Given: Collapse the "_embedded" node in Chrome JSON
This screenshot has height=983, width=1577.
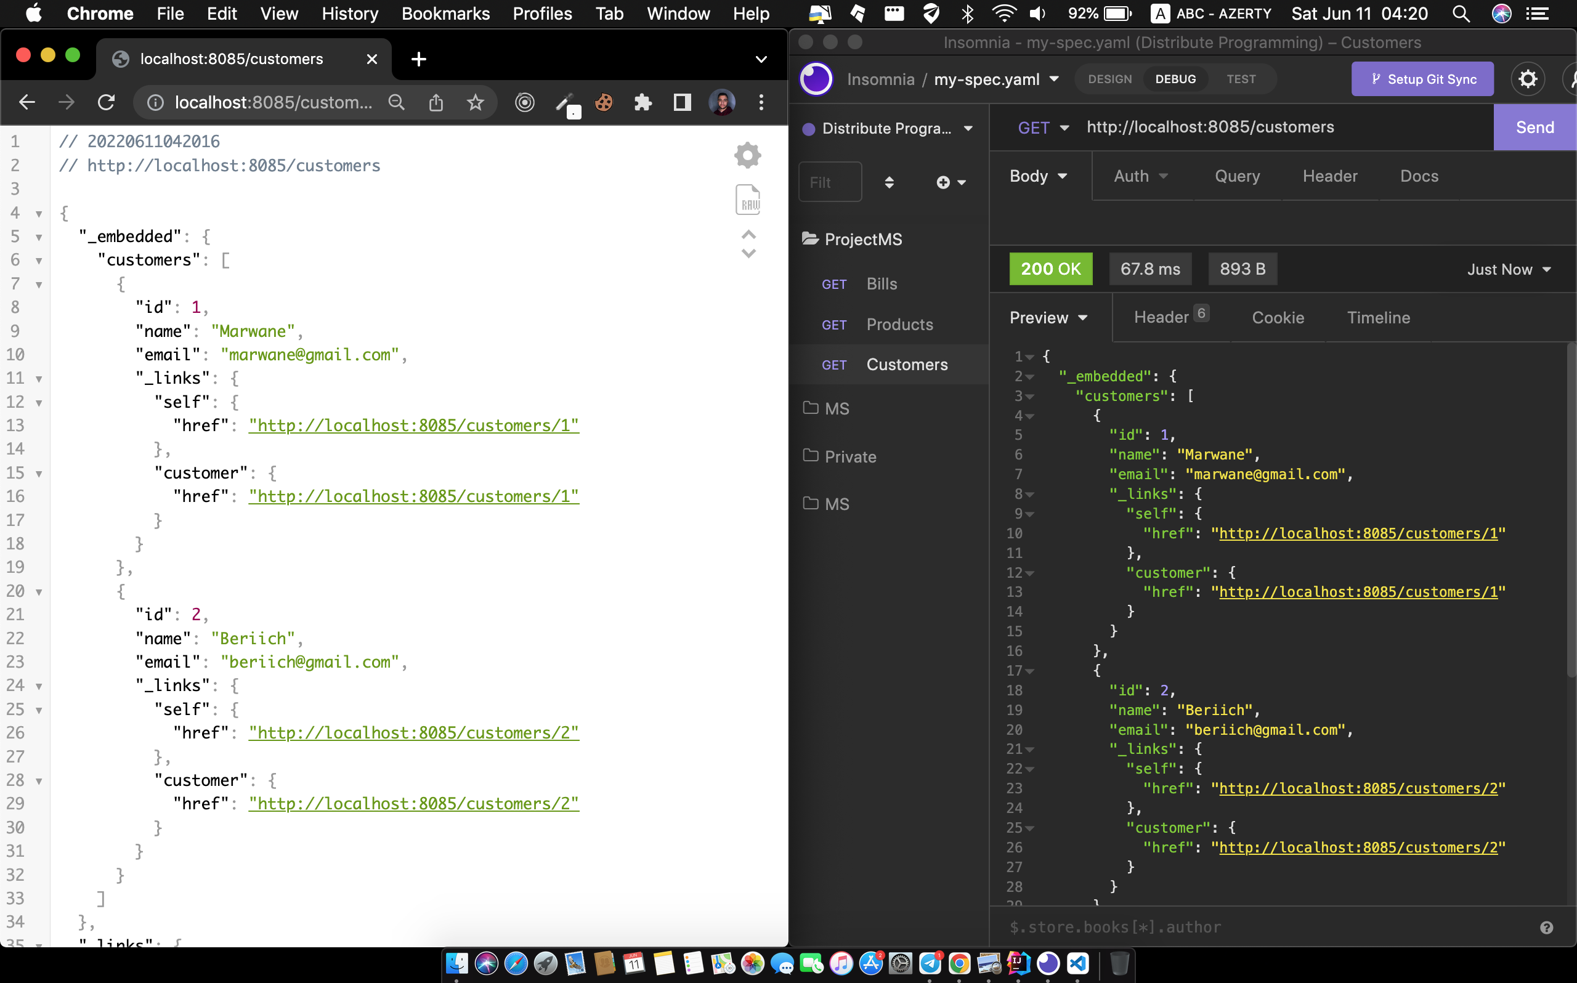Looking at the screenshot, I should 39,237.
